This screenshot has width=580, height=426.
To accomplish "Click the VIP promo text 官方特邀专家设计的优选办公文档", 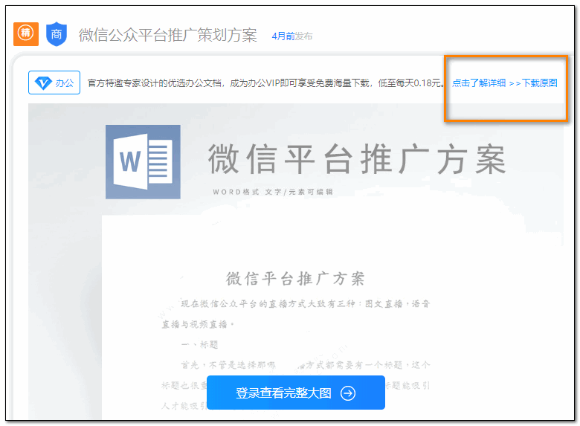I will (154, 83).
